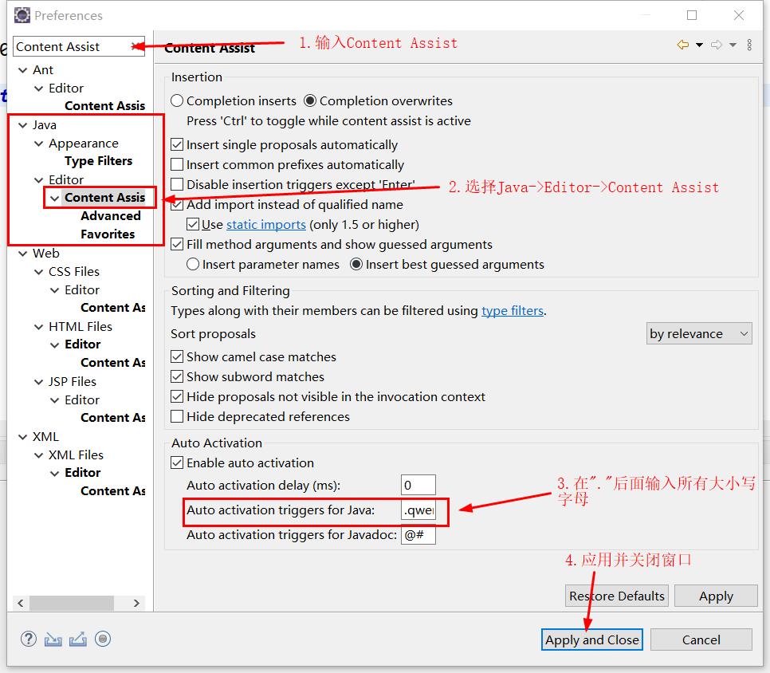The width and height of the screenshot is (770, 673).
Task: Click the import preferences icon
Action: pos(53,639)
